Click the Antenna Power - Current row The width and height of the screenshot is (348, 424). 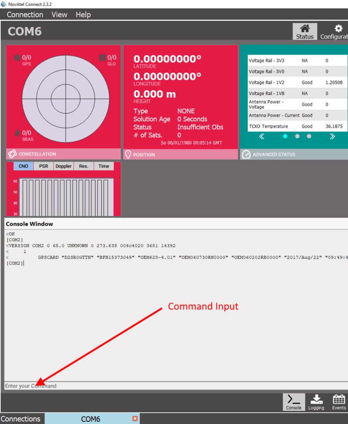298,115
